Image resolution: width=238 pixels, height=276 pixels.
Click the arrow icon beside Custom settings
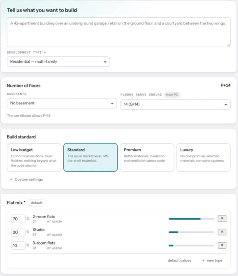[11, 179]
